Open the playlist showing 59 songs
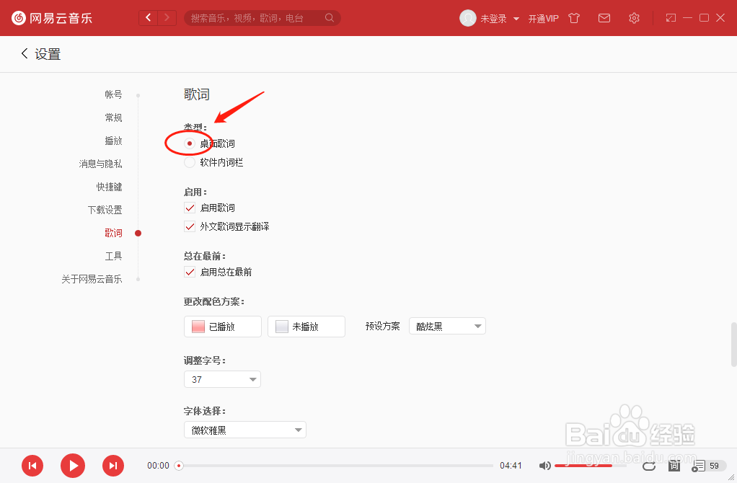Viewport: 737px width, 483px height. [703, 466]
